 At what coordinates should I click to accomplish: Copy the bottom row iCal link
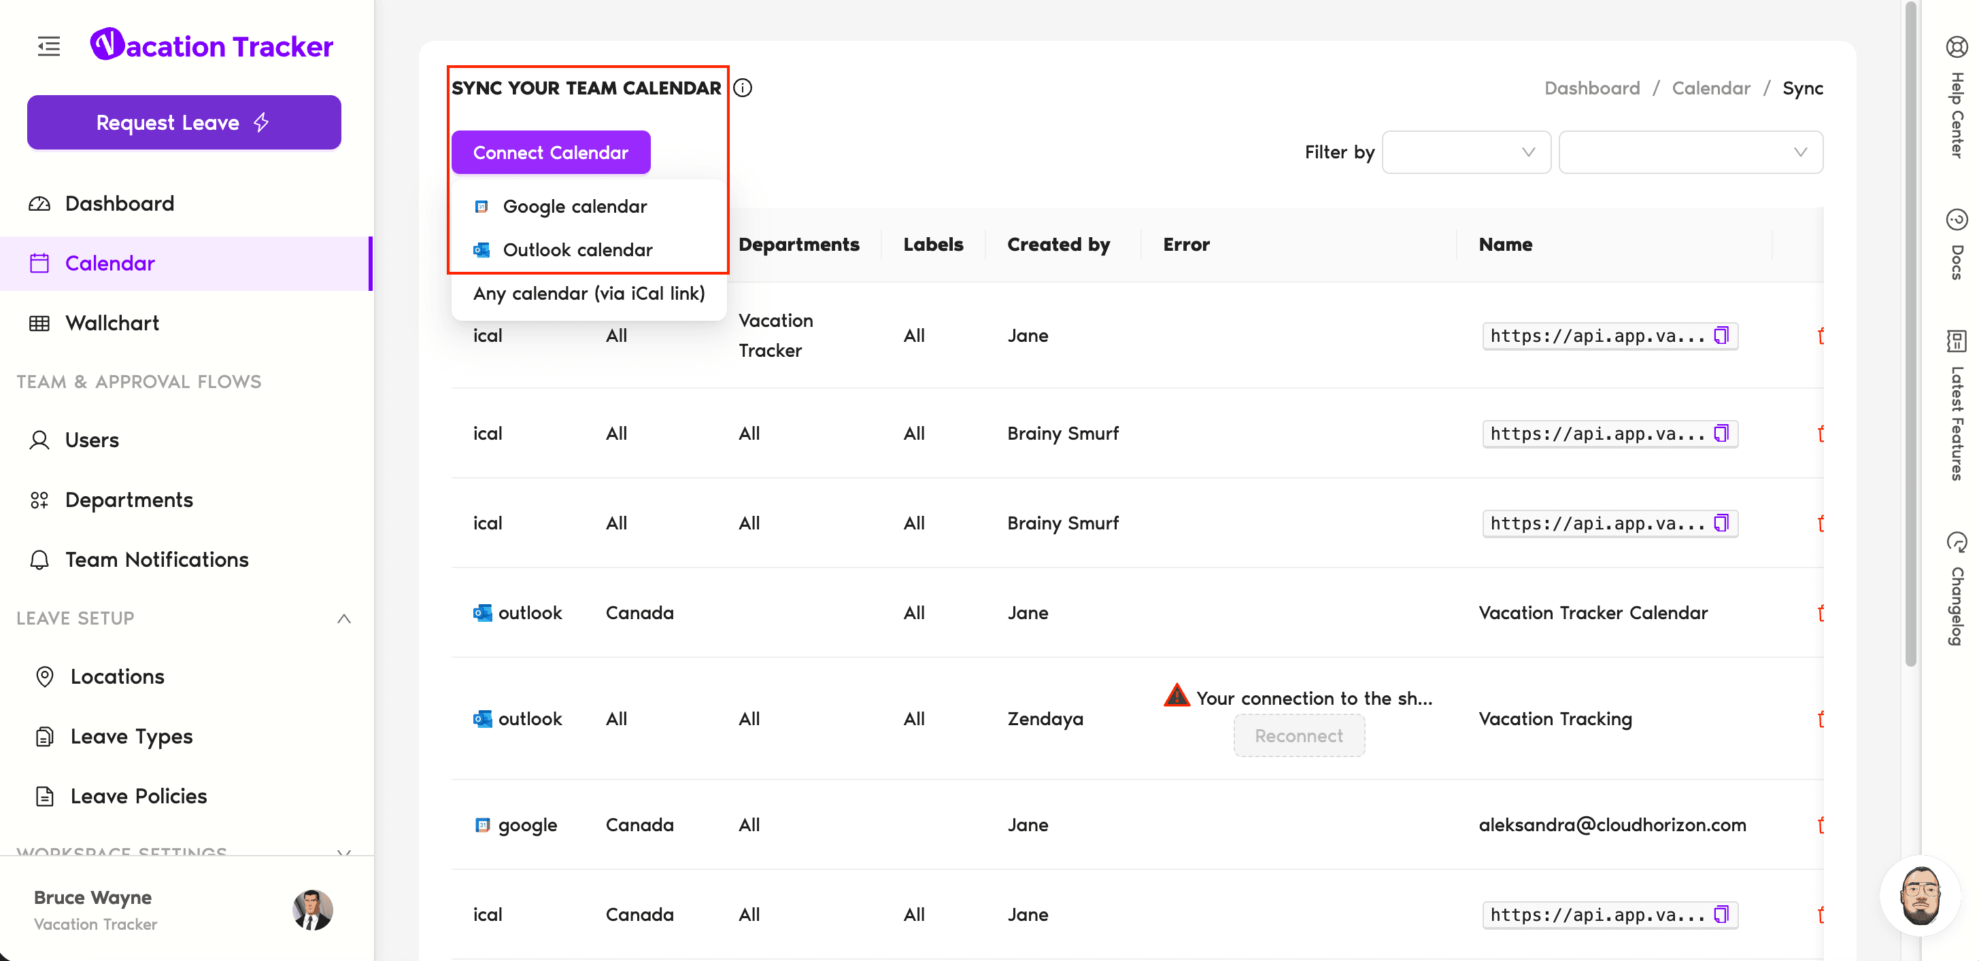[x=1721, y=914]
